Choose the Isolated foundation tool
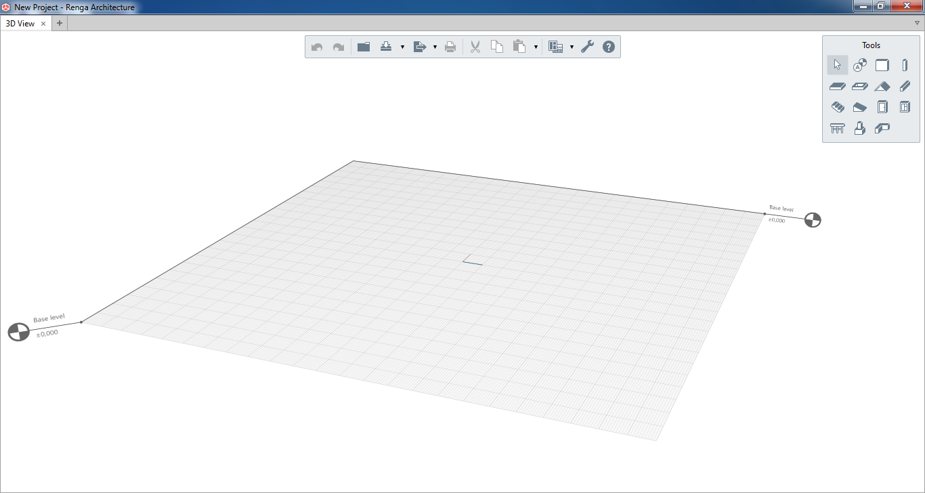The height and width of the screenshot is (493, 925). pos(860,128)
